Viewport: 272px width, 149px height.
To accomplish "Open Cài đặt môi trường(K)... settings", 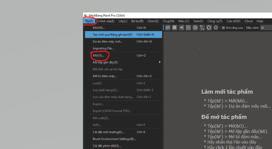I will [124, 132].
